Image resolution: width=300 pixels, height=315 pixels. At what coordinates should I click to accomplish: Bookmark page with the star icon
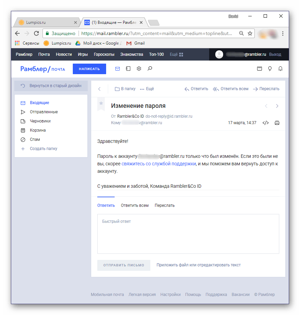pos(250,33)
